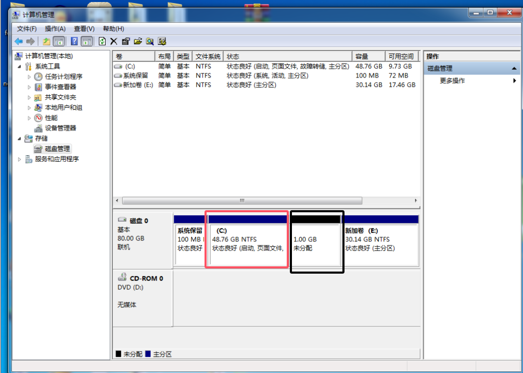
Task: Click the open folder toolbar icon
Action: pos(138,42)
